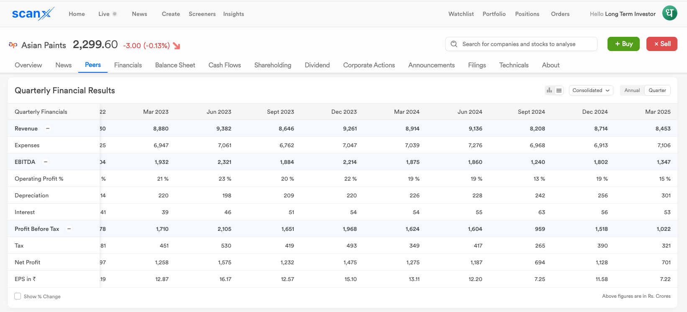Click the Sept 2024 column header
Image resolution: width=687 pixels, height=312 pixels.
(531, 112)
